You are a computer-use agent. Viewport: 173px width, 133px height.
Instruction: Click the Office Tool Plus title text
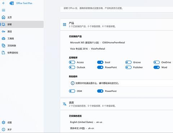(x=24, y=3)
